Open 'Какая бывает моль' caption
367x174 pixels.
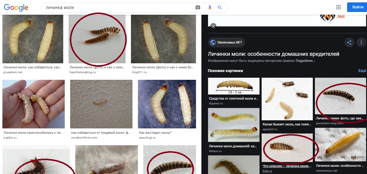click(x=287, y=124)
